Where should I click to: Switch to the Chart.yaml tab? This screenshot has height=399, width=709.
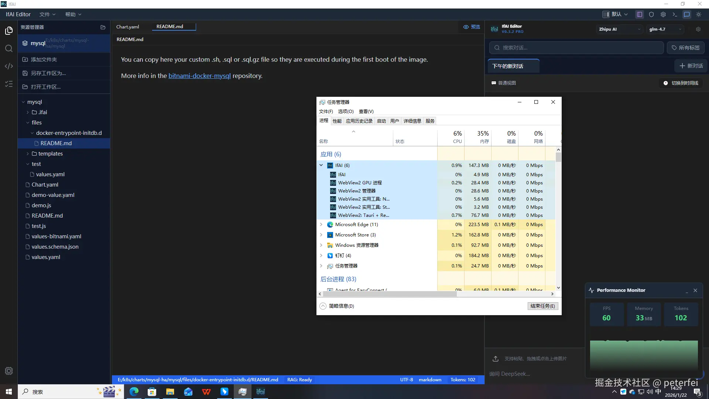click(128, 27)
